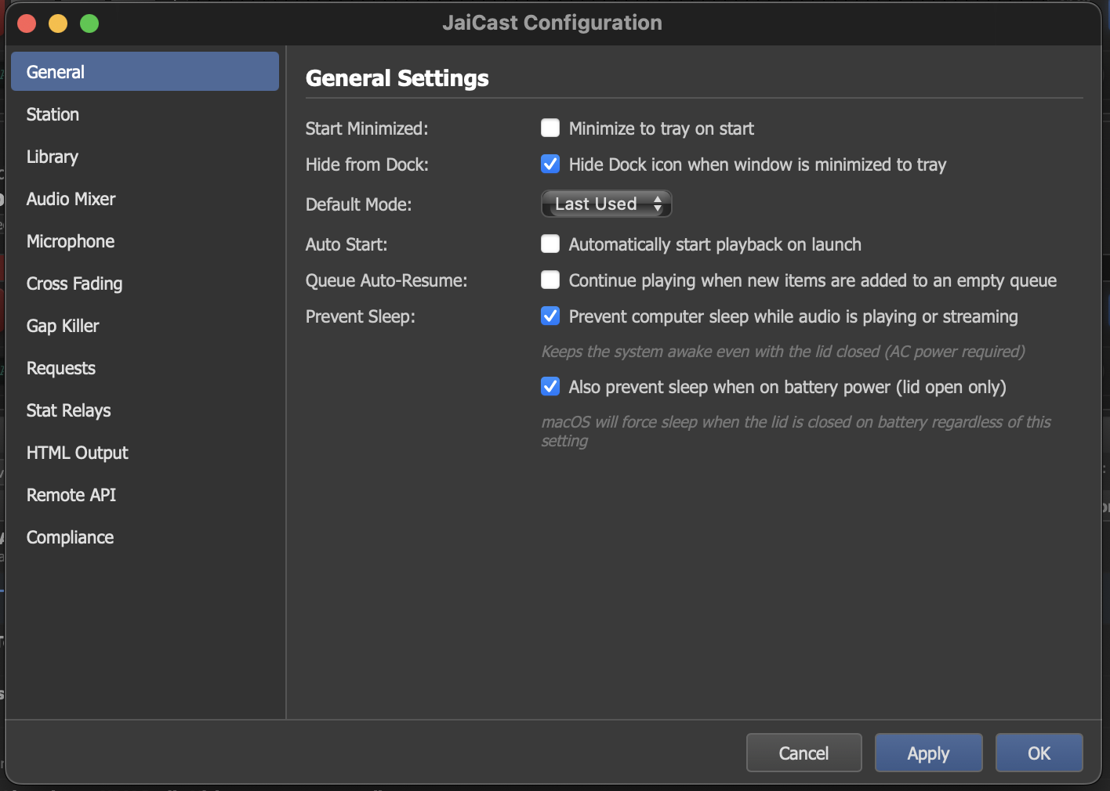The height and width of the screenshot is (791, 1110).
Task: Click the Hide from Dock label
Action: click(367, 164)
